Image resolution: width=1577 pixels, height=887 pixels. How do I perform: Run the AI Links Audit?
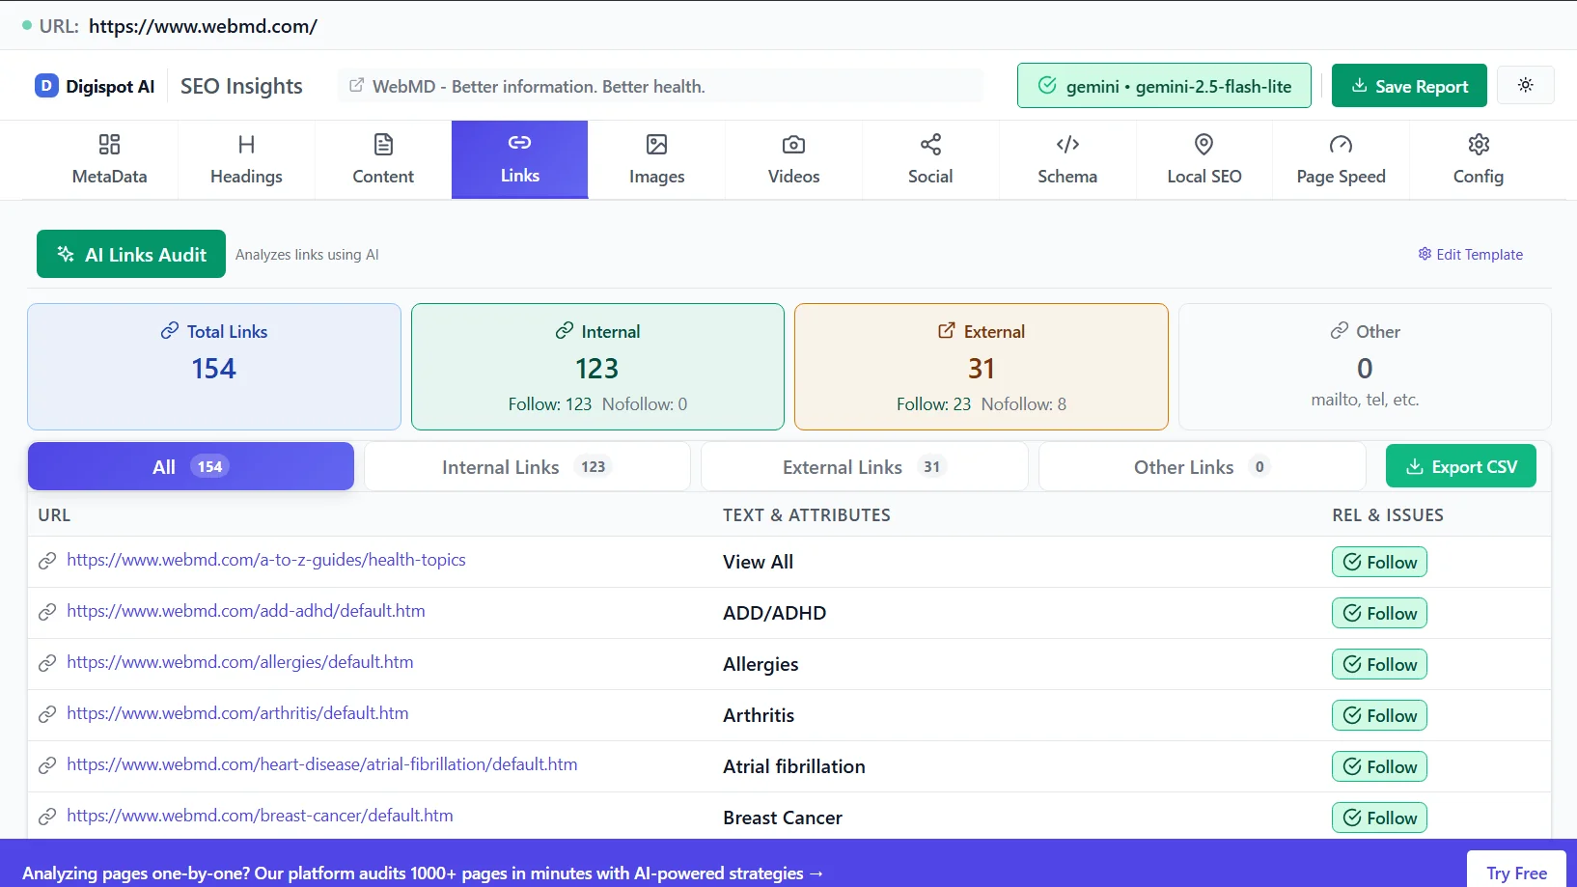[131, 254]
